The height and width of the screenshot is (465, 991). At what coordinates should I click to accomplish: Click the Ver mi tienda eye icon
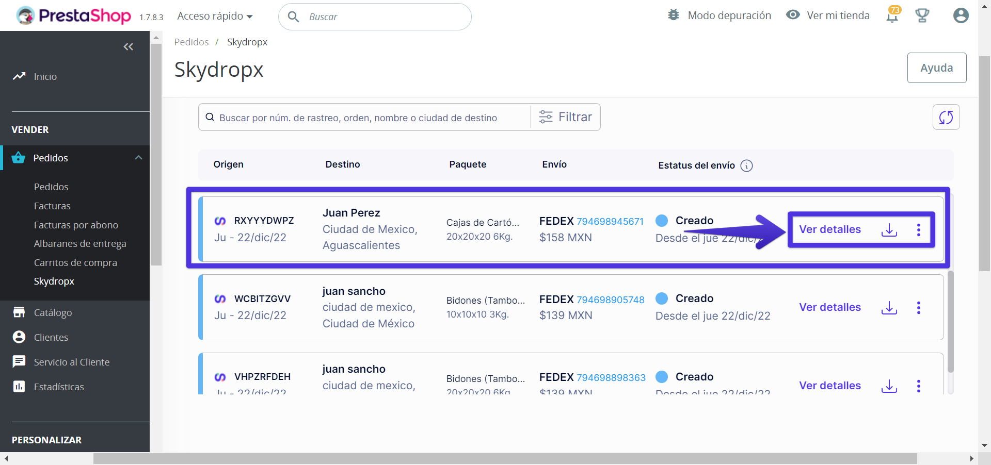793,15
